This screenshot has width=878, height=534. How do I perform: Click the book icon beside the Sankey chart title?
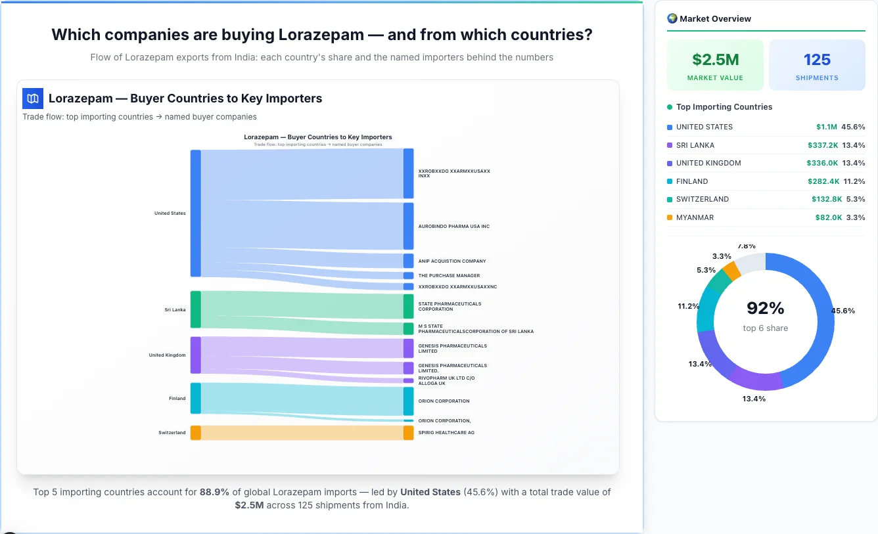(32, 98)
